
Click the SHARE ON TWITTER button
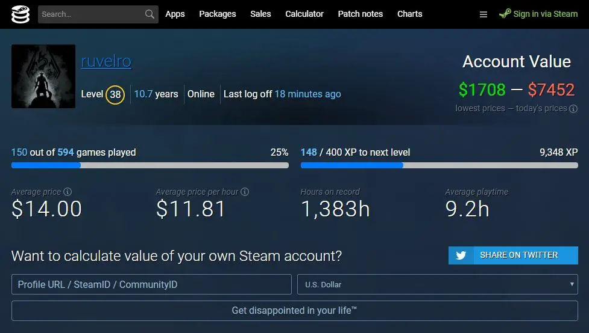point(513,255)
